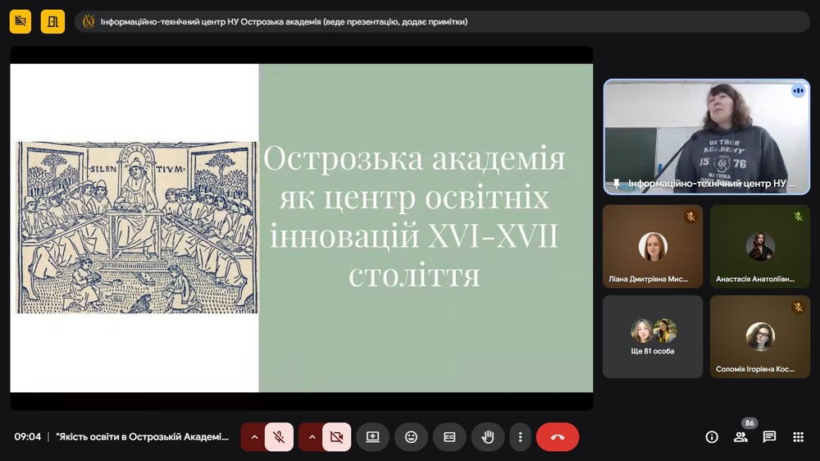Select the pinned presenter video tile
The image size is (820, 461).
706,136
